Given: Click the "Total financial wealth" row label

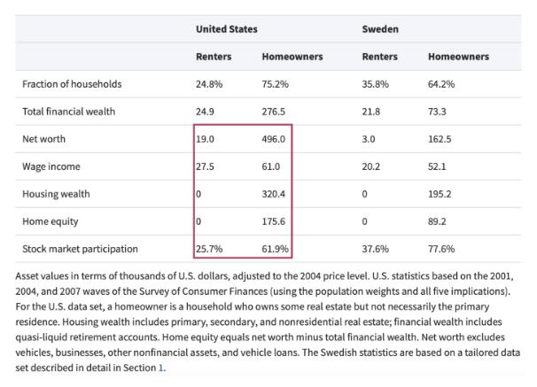Looking at the screenshot, I should [68, 112].
